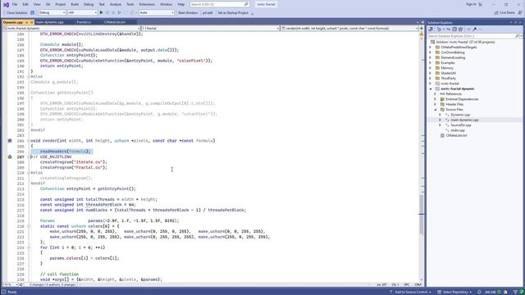The height and width of the screenshot is (295, 525).
Task: Click the Sign in link
Action: (471, 4)
